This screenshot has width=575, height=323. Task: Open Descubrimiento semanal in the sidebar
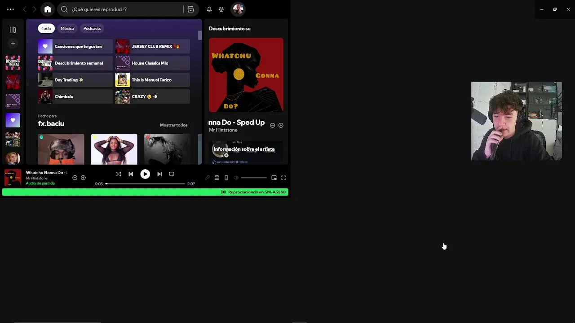13,62
